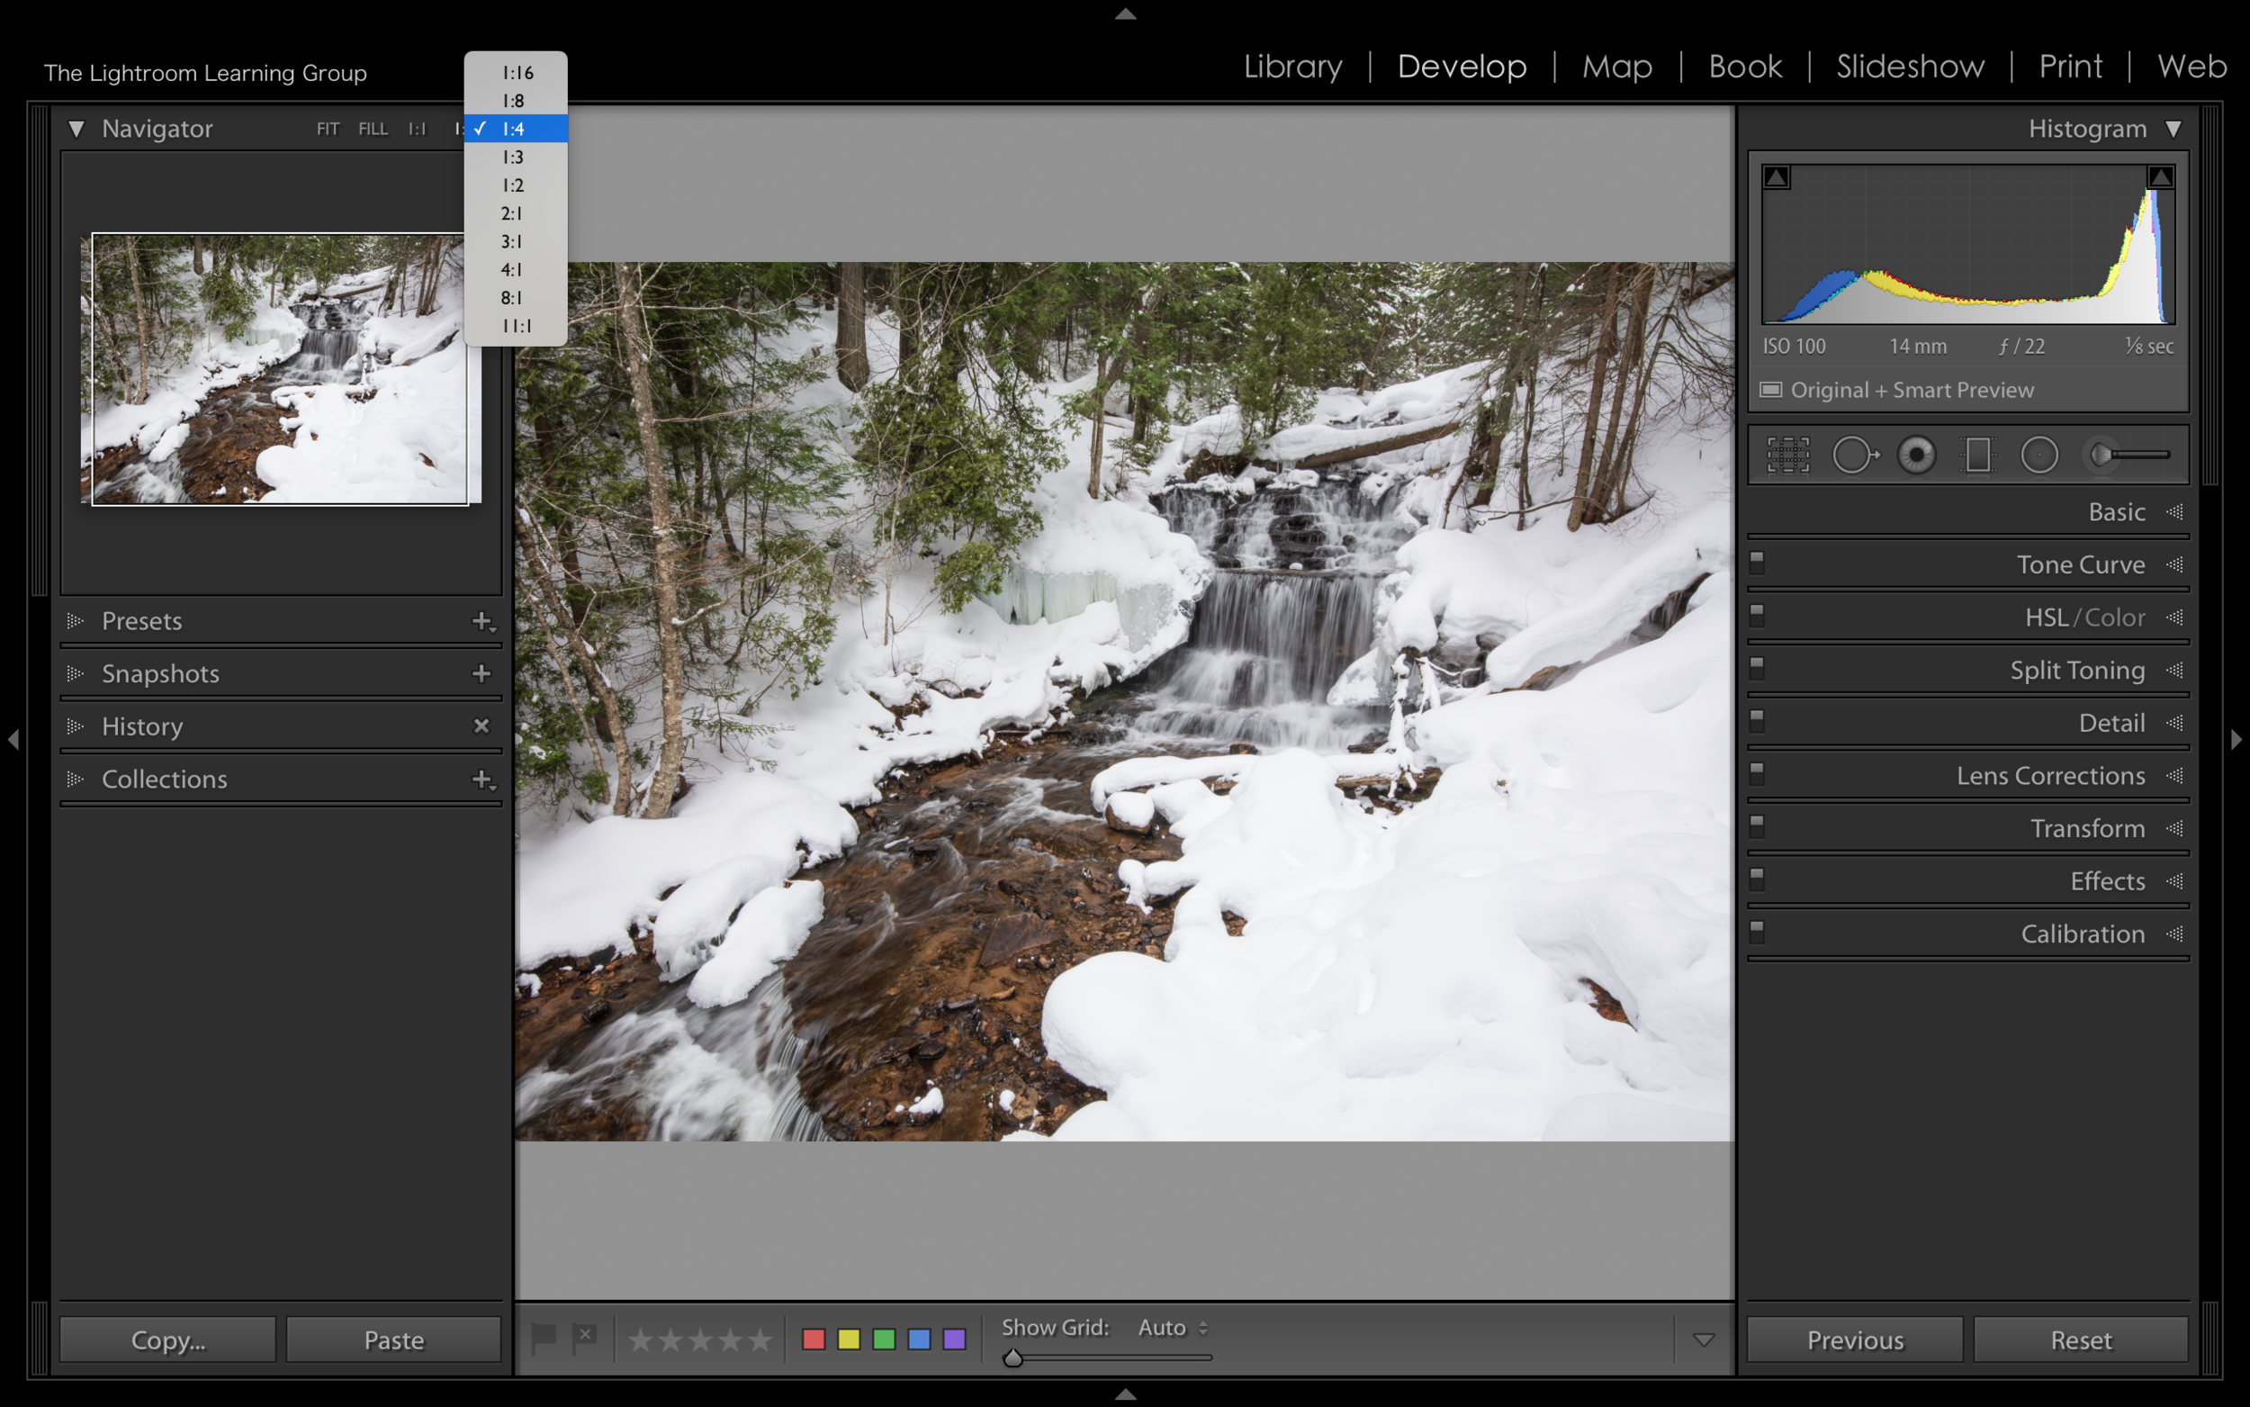Collapse the right panel group arrow

2237,740
